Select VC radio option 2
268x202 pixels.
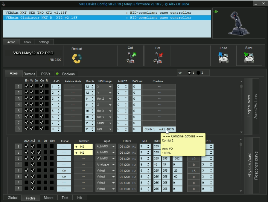[x=198, y=73]
